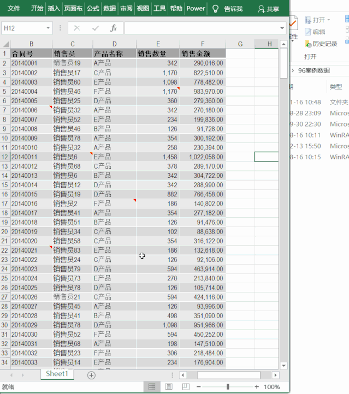Click the zoom out minus button

(x=199, y=387)
